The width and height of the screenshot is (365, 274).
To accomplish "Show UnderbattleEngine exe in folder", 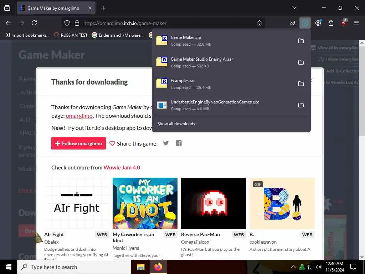I will 301,105.
